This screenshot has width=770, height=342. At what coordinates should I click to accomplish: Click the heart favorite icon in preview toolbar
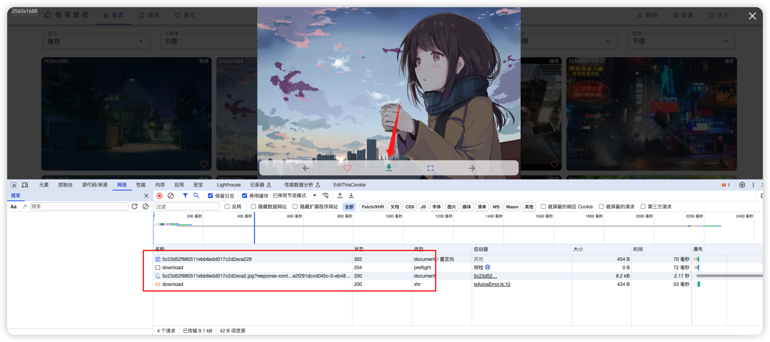[x=347, y=168]
